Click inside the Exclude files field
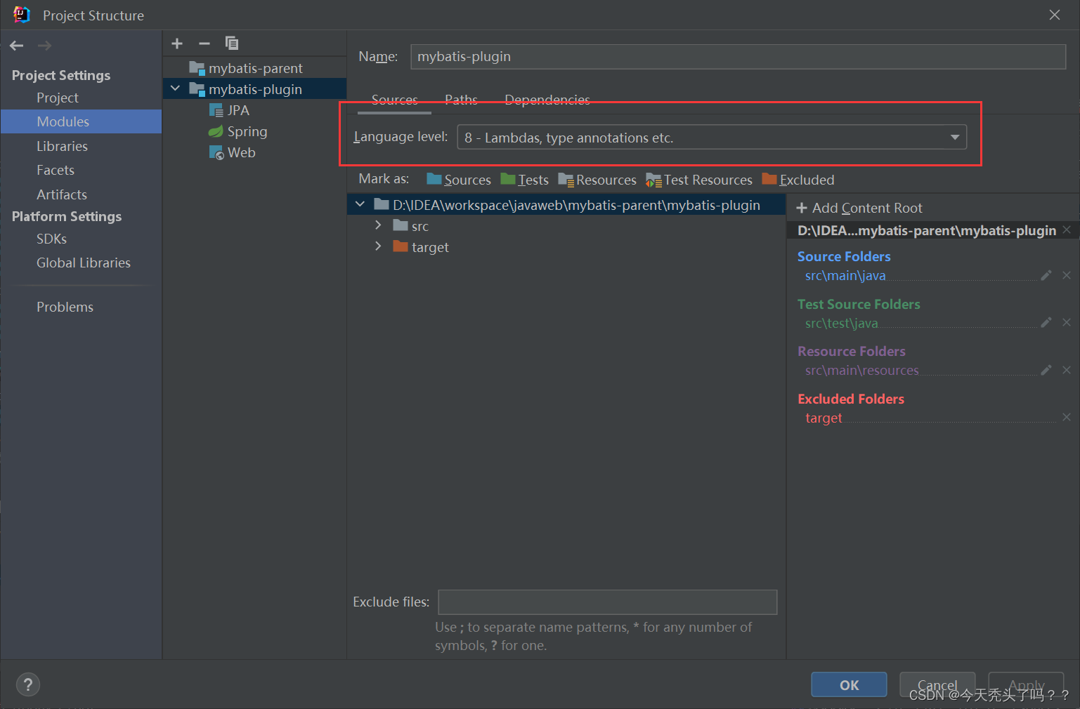Screen dimensions: 1080x709 click(607, 602)
